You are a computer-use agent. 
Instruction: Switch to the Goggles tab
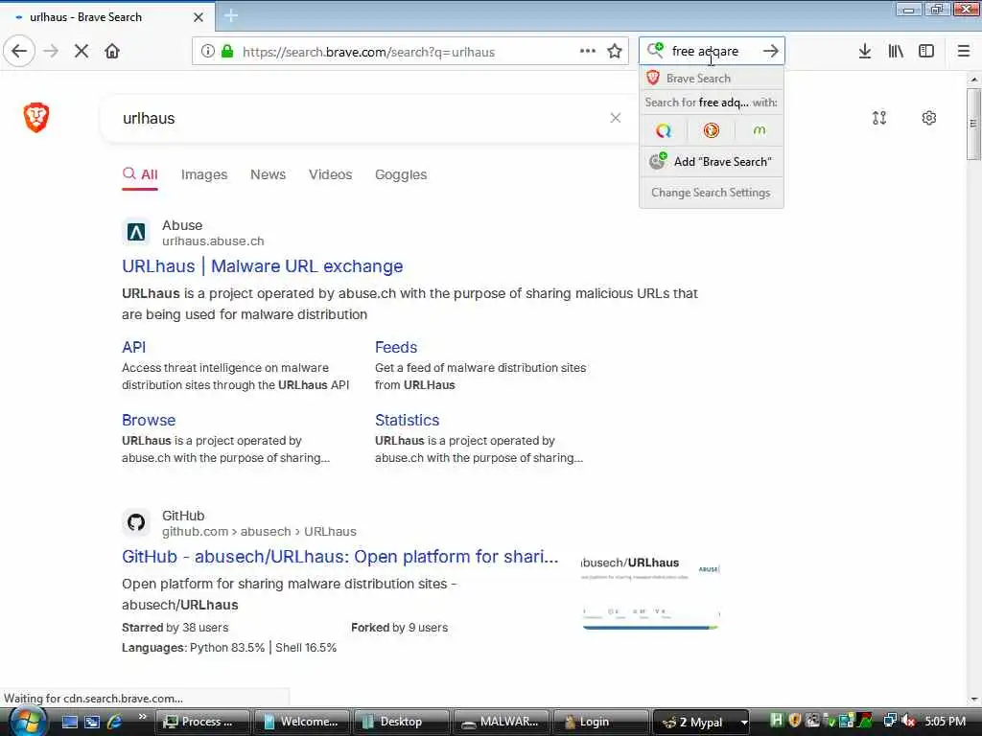[401, 174]
